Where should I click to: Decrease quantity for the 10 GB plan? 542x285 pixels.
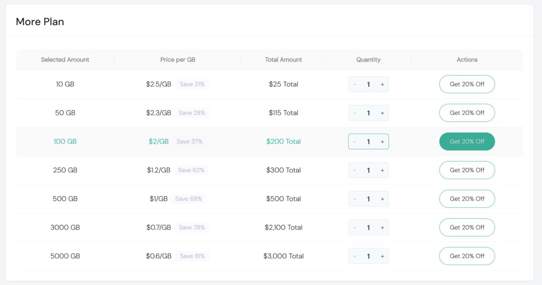(x=355, y=84)
